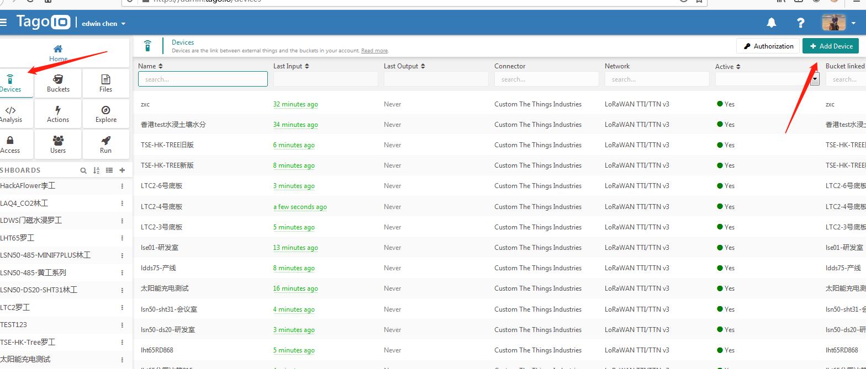Open device lsn50-sht31-会议室

(x=169, y=309)
